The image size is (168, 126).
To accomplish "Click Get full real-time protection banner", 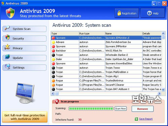I will pyautogui.click(x=25, y=117).
